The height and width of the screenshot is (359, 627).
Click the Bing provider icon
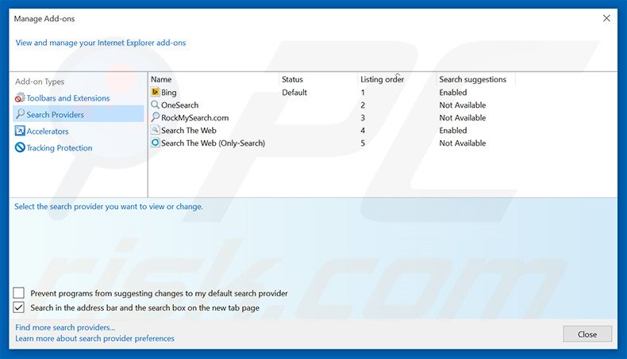coord(155,92)
